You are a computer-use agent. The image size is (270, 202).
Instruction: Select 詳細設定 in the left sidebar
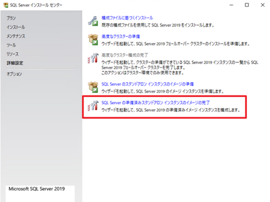pyautogui.click(x=15, y=63)
